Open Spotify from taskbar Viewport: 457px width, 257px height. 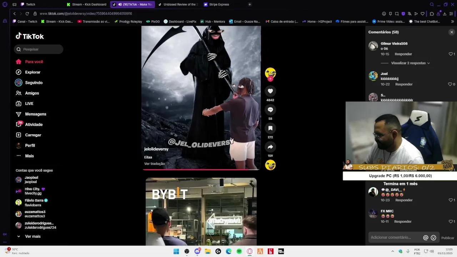coord(239,251)
